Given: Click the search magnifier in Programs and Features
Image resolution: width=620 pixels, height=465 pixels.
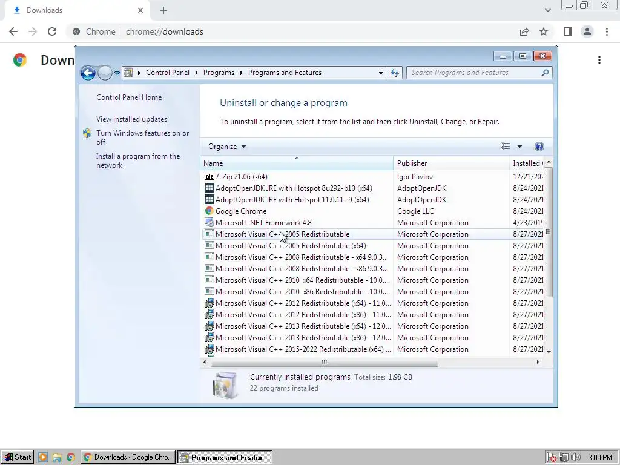Looking at the screenshot, I should point(545,73).
